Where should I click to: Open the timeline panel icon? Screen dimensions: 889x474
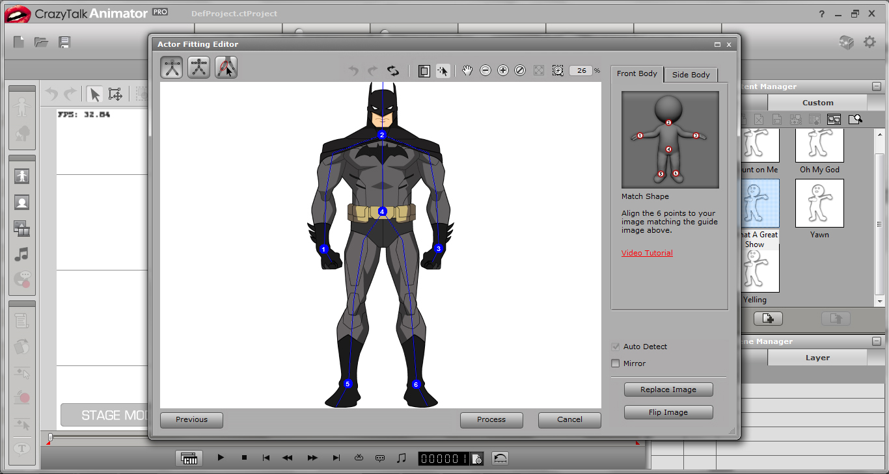[x=189, y=458]
